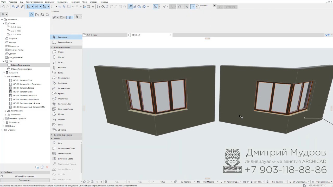The width and height of the screenshot is (333, 187).
Task: Toggle the grid snap icon
Action: point(52,7)
